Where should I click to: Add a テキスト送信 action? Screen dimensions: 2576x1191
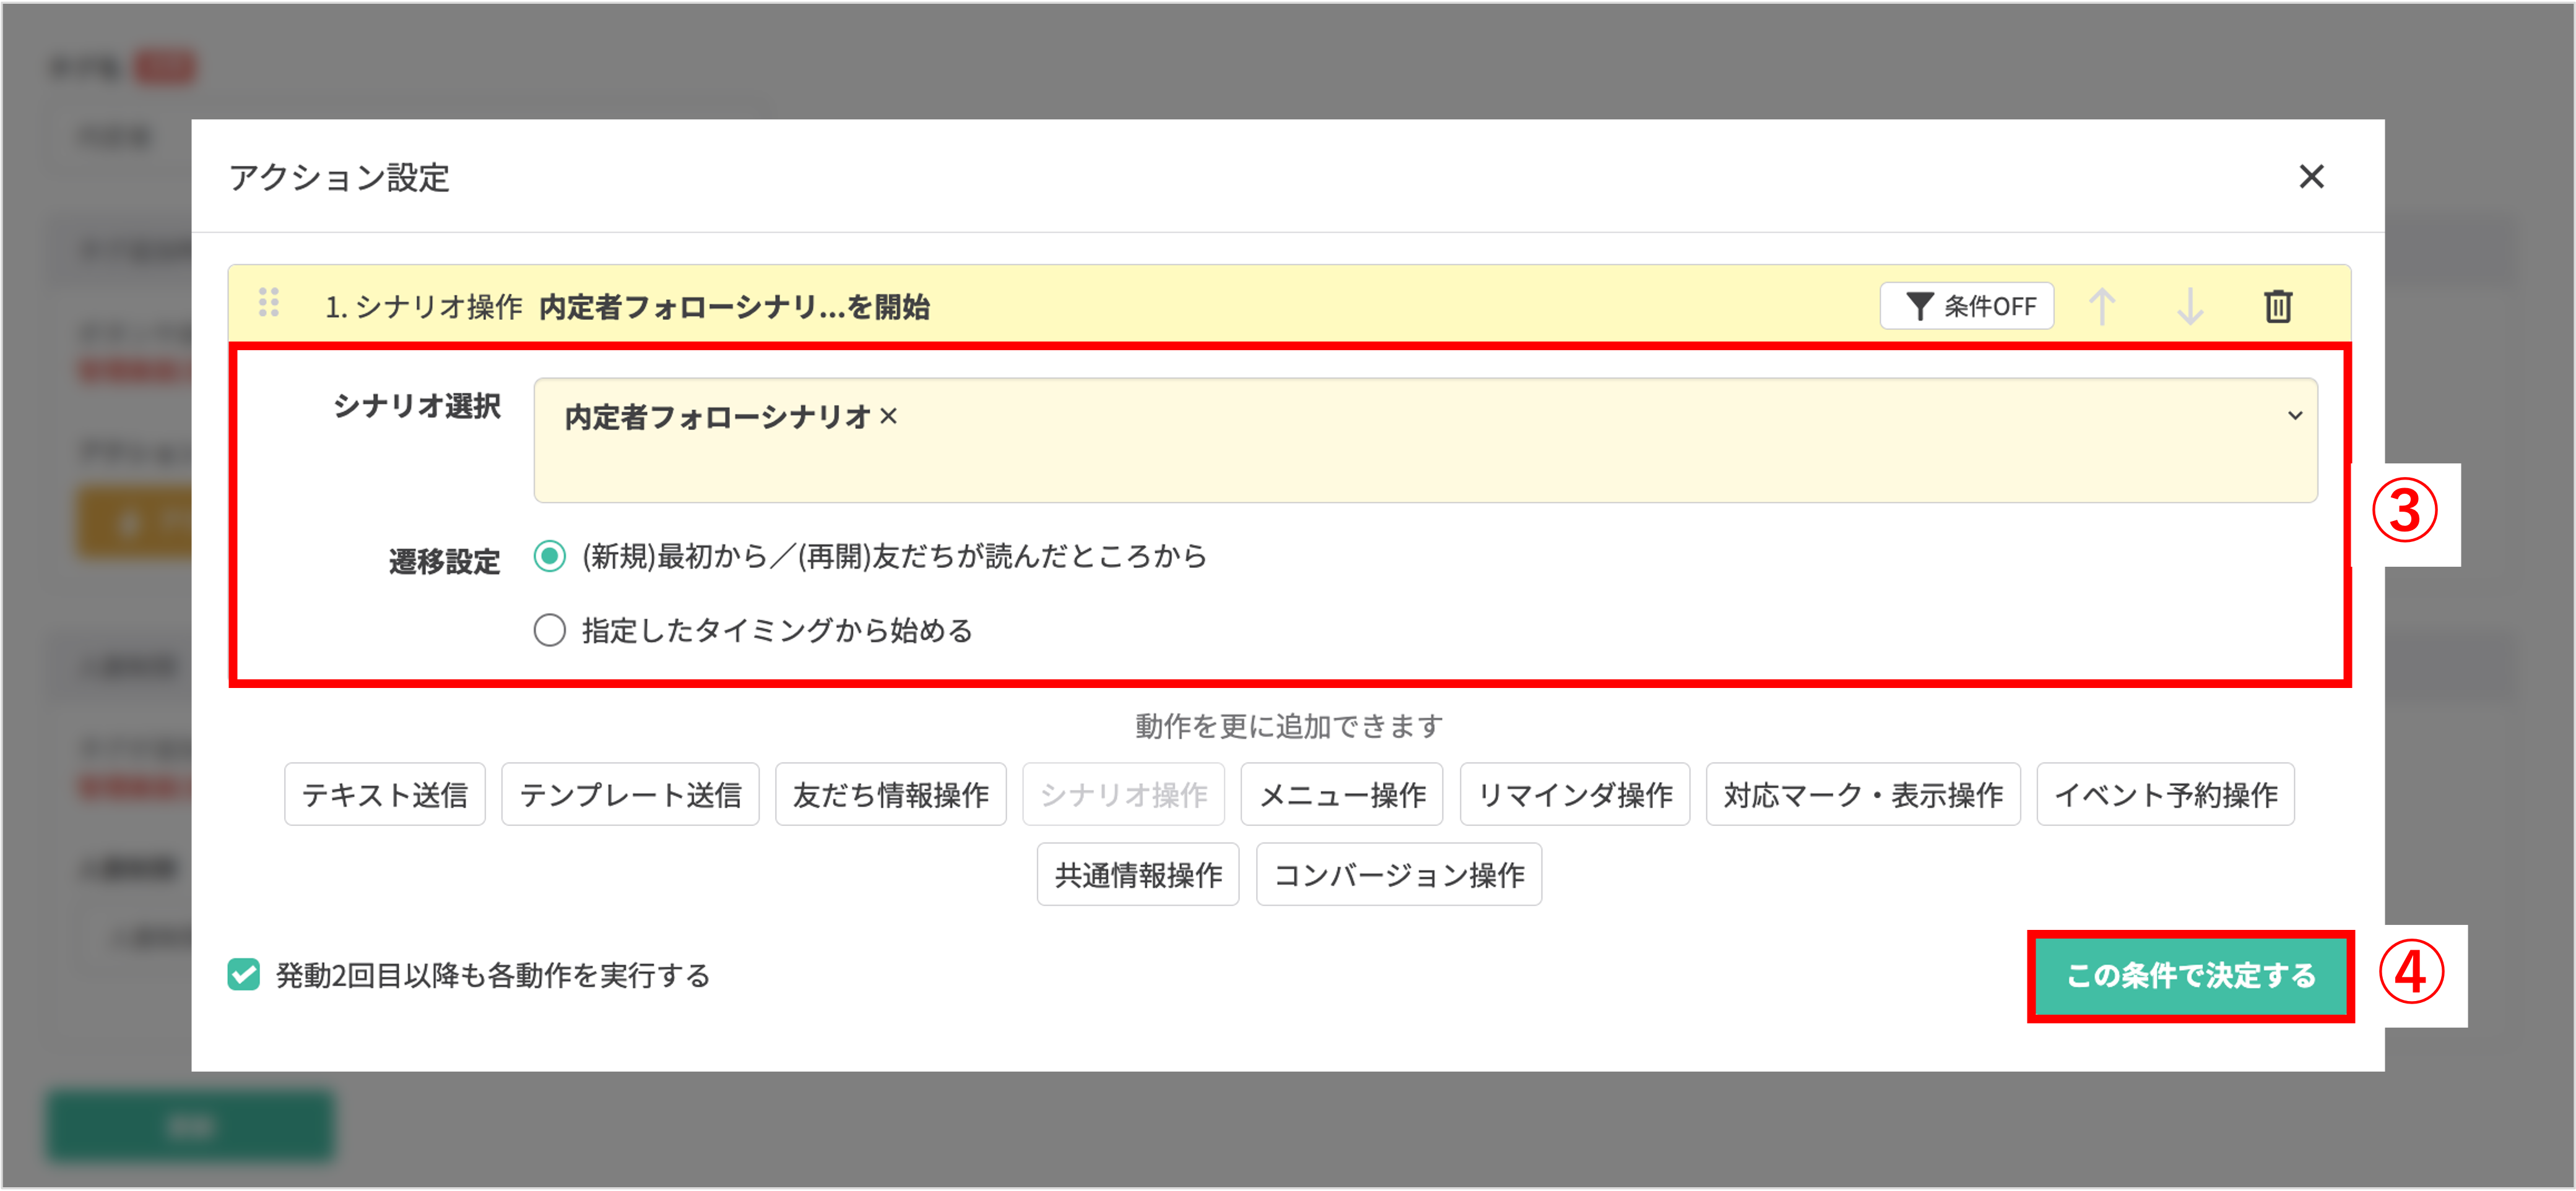384,793
